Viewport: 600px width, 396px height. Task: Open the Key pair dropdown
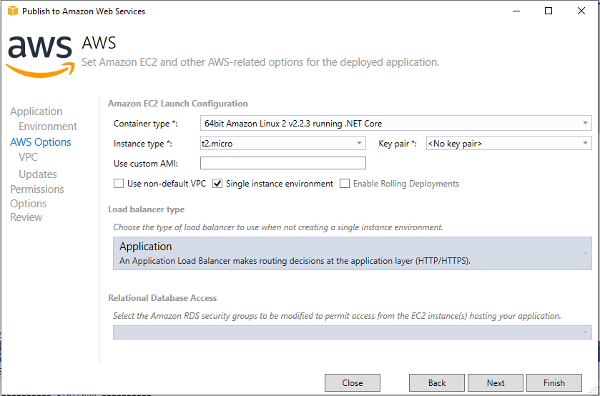pos(508,143)
